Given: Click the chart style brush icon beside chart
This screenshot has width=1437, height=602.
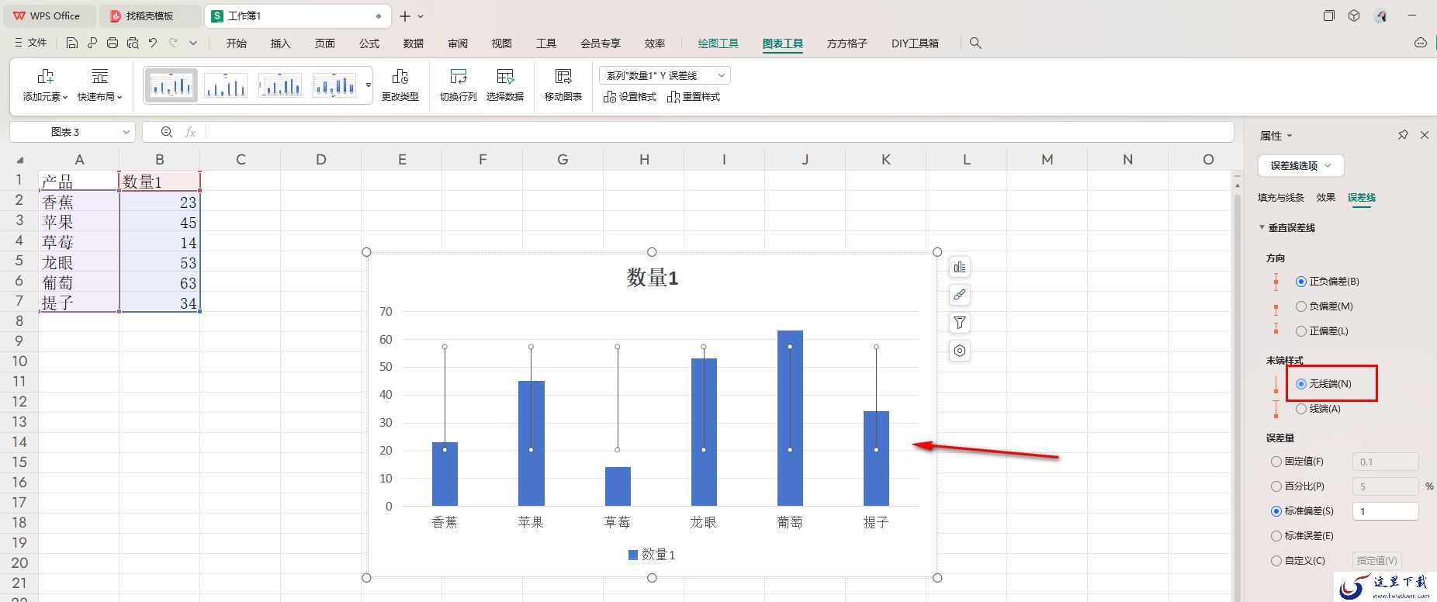Looking at the screenshot, I should [x=960, y=295].
